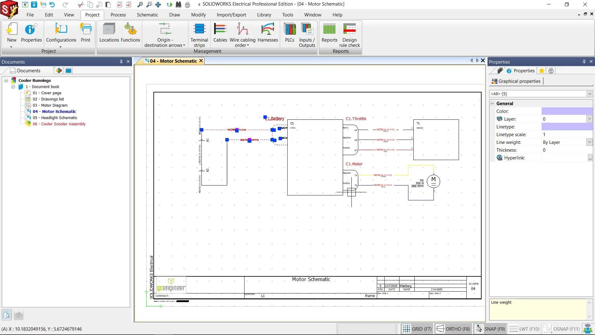Toggle ORTHO (F8) mode

point(453,329)
